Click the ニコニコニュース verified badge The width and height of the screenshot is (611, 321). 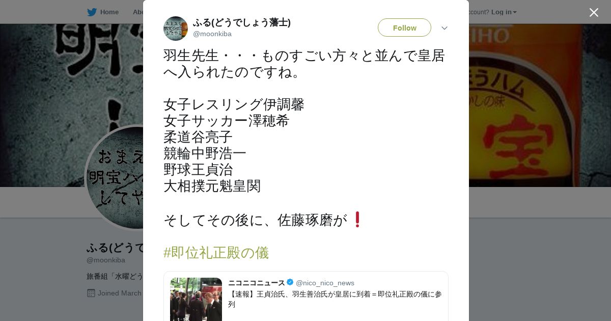coord(290,282)
